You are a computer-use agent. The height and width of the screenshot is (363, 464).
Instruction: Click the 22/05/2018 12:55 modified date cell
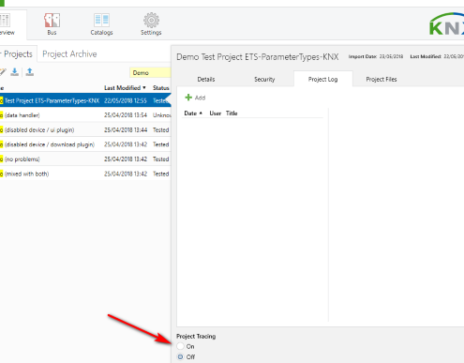[x=126, y=100]
